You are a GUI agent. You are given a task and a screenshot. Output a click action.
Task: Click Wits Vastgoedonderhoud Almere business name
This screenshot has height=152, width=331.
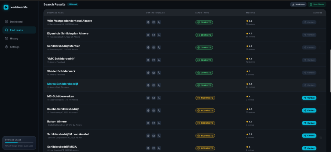[69, 21]
